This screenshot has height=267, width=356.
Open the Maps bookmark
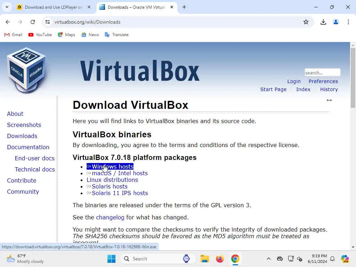[66, 35]
